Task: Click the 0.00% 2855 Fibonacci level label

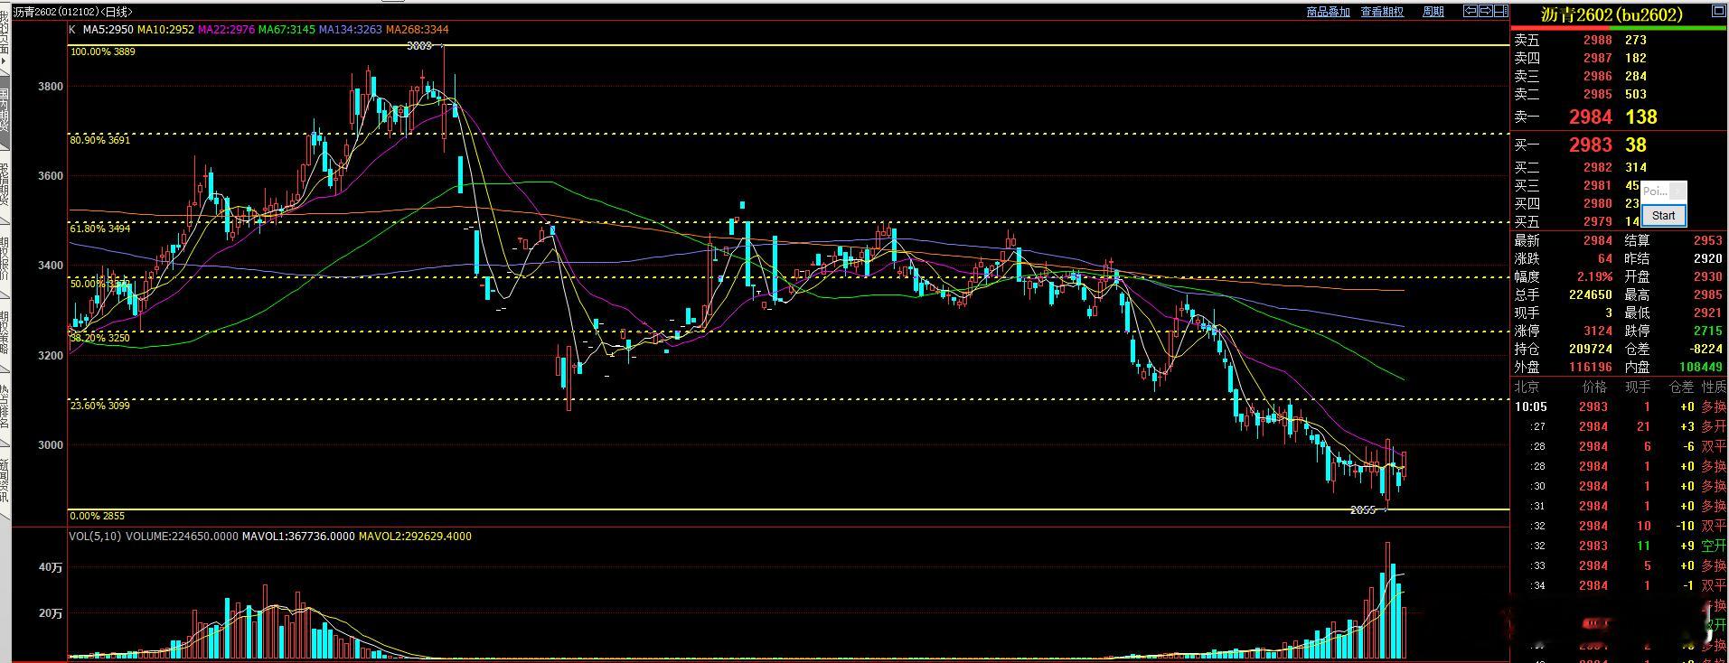Action: coord(98,517)
